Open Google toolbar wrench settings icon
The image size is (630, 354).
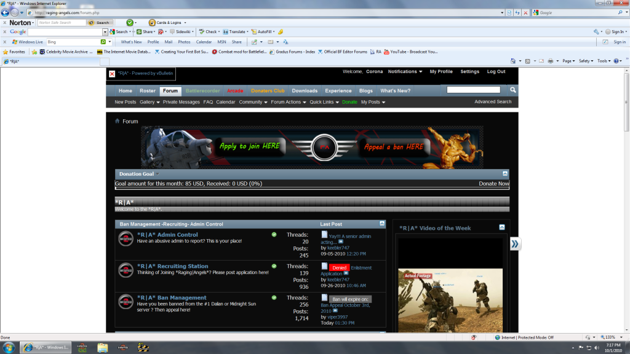[597, 32]
